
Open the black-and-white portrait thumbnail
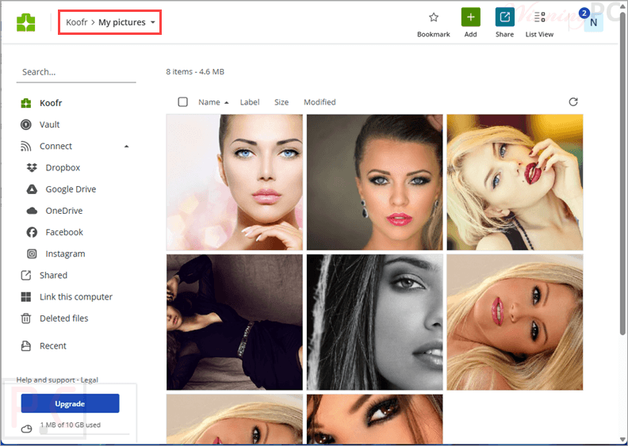(375, 322)
